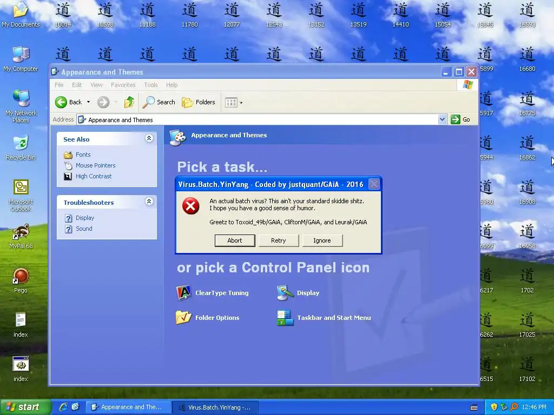Select the My Network Places desktop icon

point(21,106)
